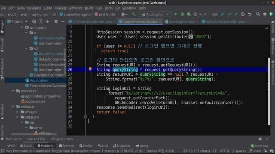Open Search Everywhere magnifier

(x=258, y=14)
